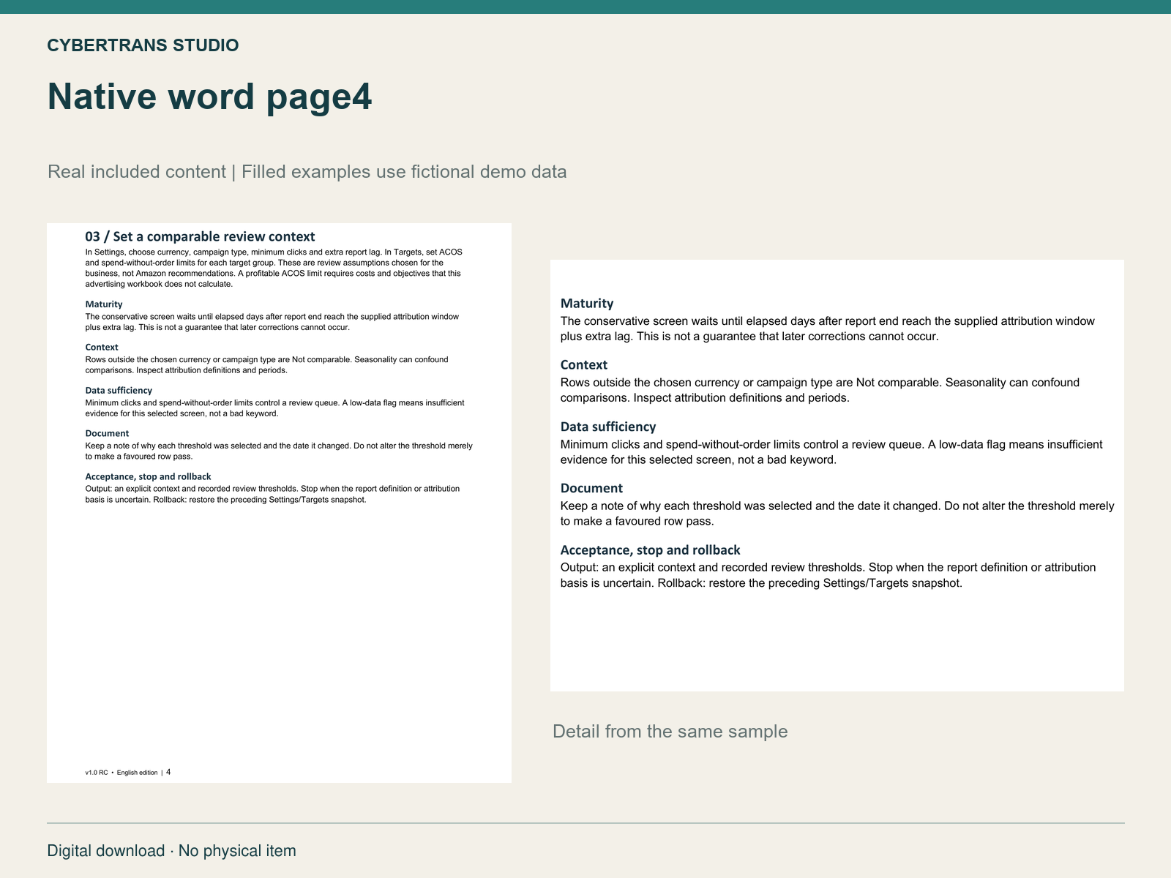Click 'Context' heading in the small page
The image size is (1171, 878).
click(102, 348)
